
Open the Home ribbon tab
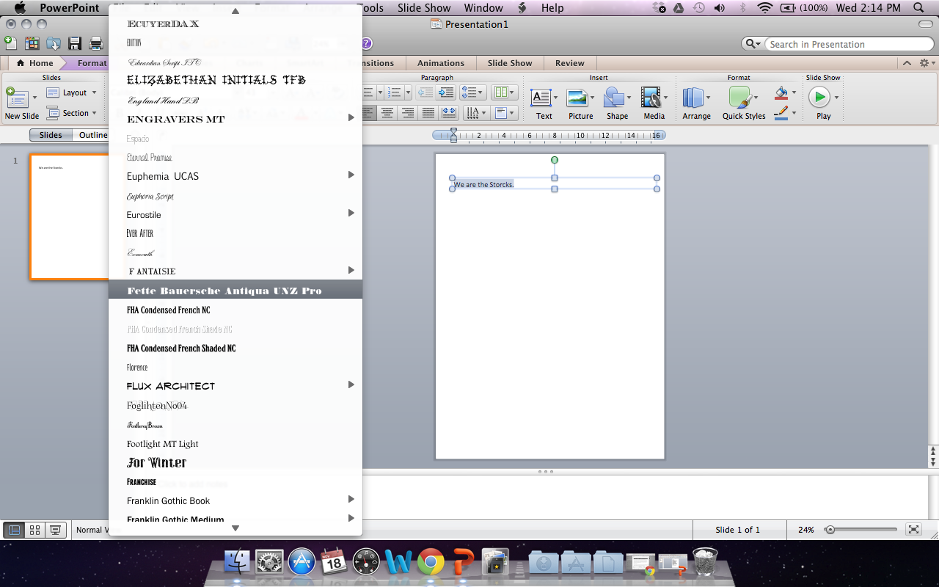point(34,63)
